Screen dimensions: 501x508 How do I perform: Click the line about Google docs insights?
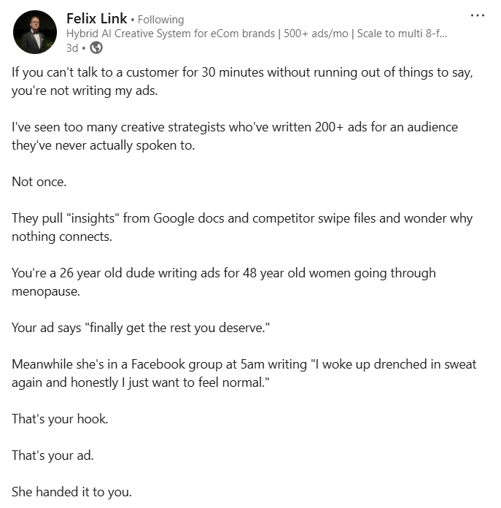coord(242,218)
